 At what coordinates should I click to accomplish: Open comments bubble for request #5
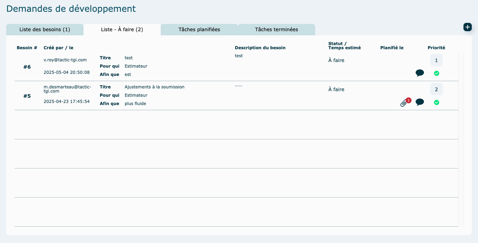pos(419,102)
